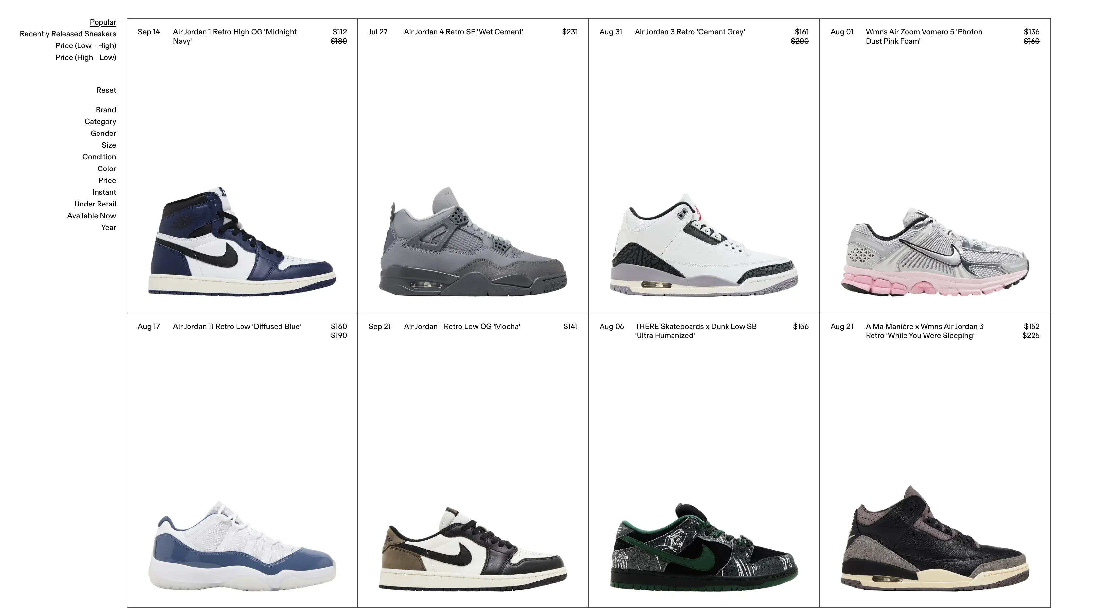The image size is (1097, 608).
Task: Enable the Available Now filter
Action: [x=92, y=216]
